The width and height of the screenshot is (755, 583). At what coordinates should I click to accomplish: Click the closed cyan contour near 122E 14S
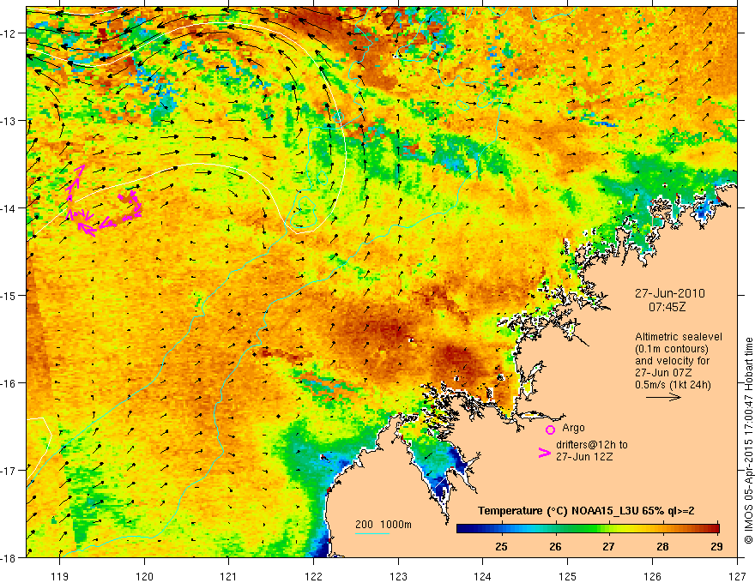303,212
